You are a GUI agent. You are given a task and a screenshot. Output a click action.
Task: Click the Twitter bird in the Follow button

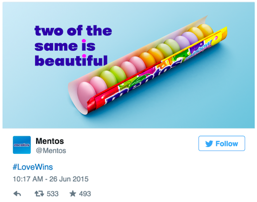[209, 144]
